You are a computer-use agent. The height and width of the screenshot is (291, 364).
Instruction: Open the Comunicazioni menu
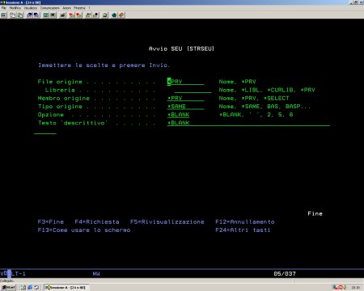[x=50, y=8]
